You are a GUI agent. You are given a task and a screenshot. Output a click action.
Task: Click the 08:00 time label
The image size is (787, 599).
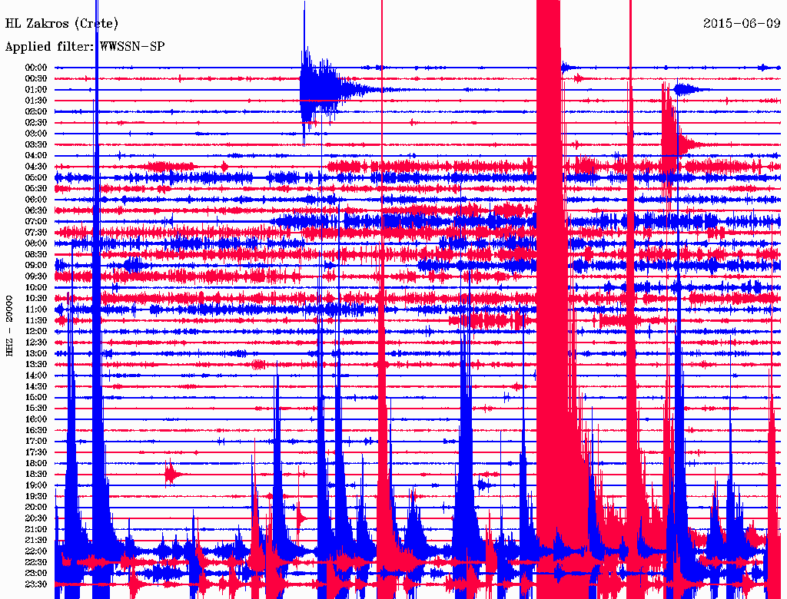pos(36,243)
